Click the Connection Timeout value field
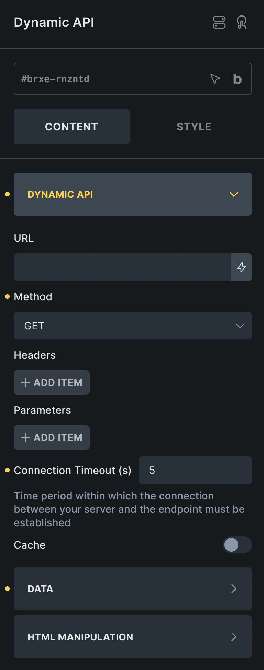 [x=195, y=470]
